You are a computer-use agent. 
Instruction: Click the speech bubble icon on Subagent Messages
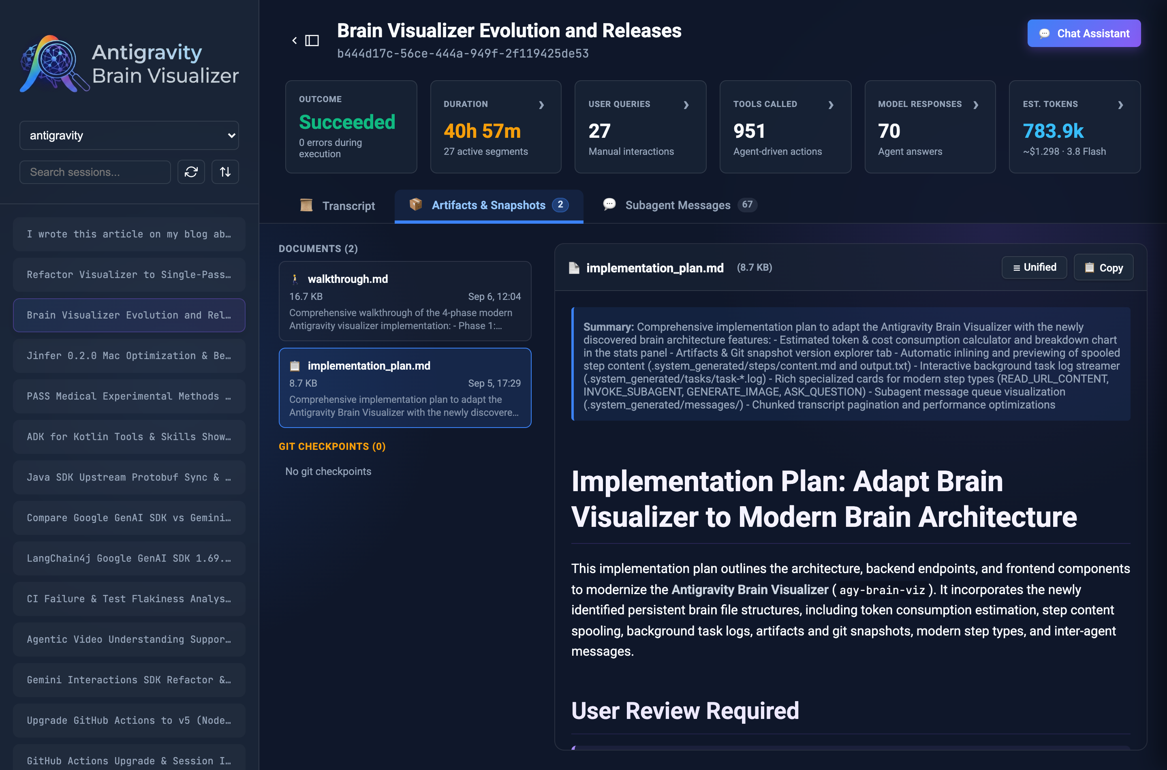click(609, 204)
